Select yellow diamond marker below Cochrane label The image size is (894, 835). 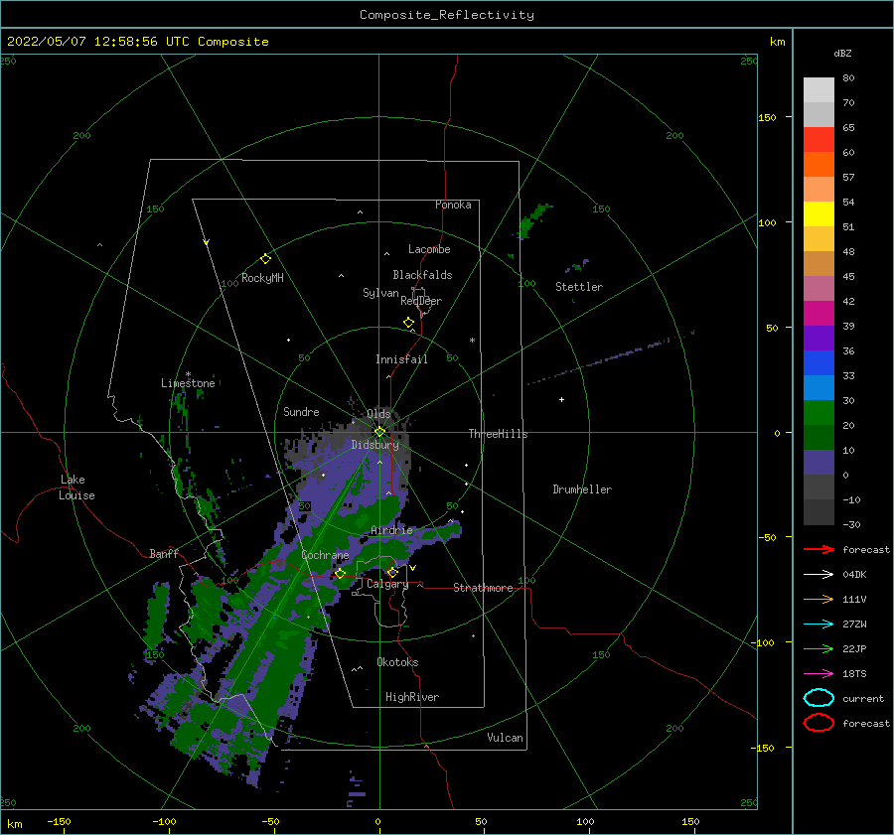pos(340,574)
